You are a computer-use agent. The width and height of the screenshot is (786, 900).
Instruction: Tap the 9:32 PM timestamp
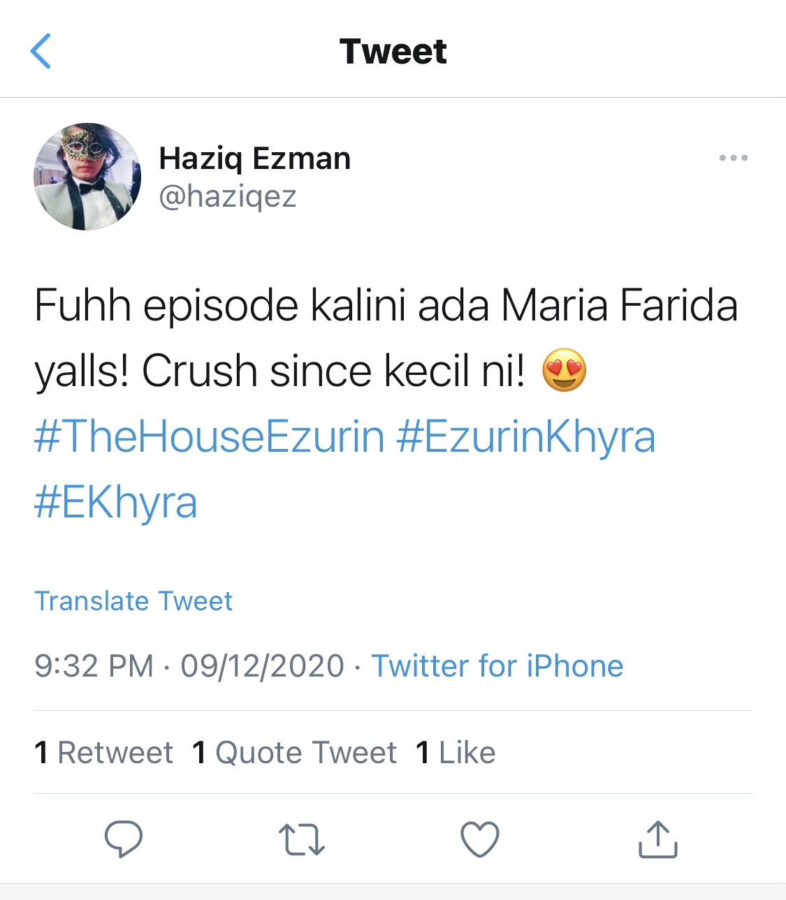tap(94, 665)
